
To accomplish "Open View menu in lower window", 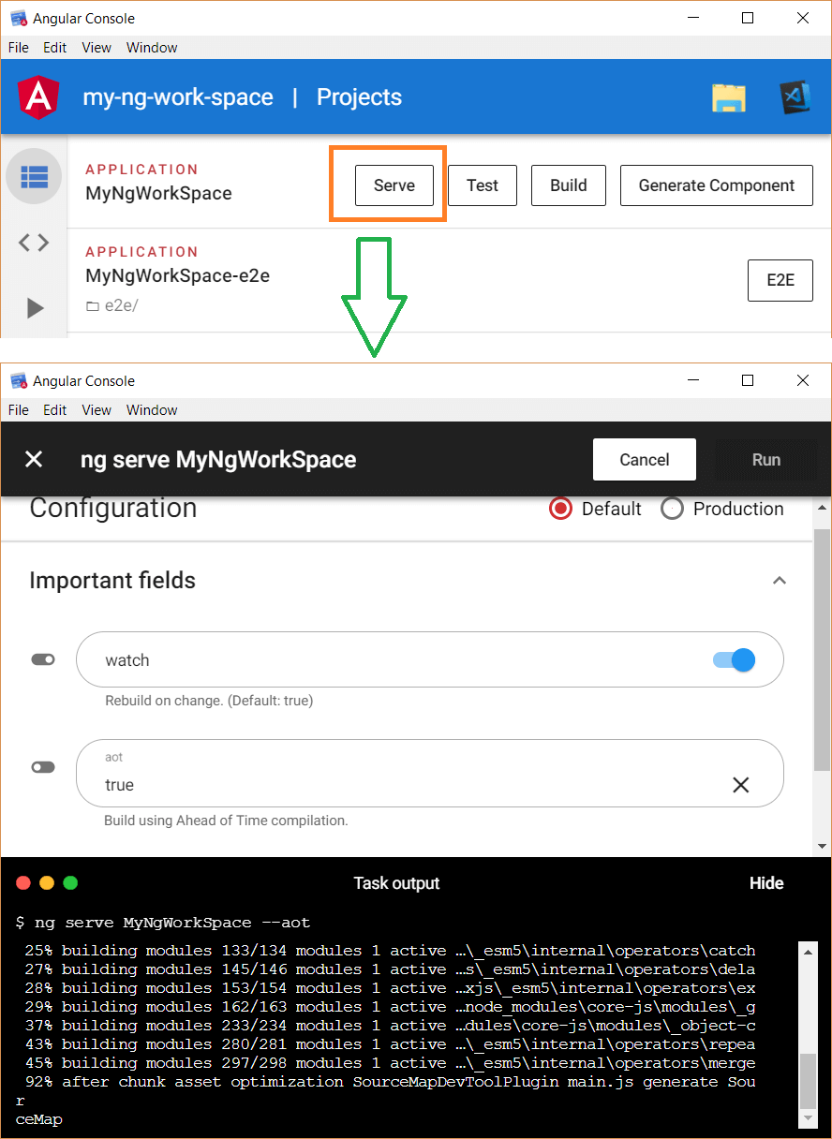I will click(x=97, y=410).
